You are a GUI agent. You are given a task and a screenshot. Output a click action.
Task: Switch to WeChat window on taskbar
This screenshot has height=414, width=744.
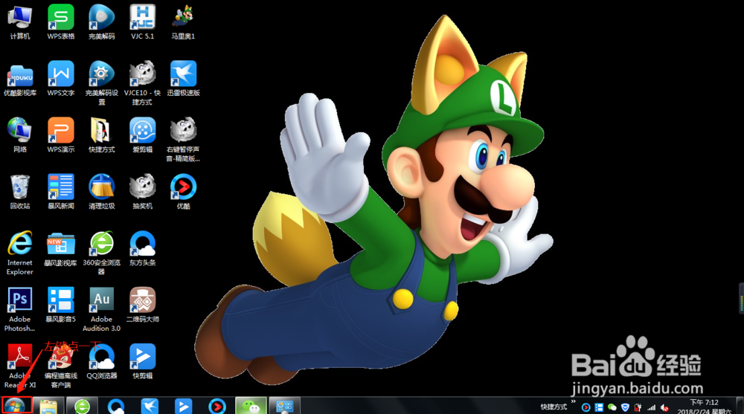(x=251, y=407)
